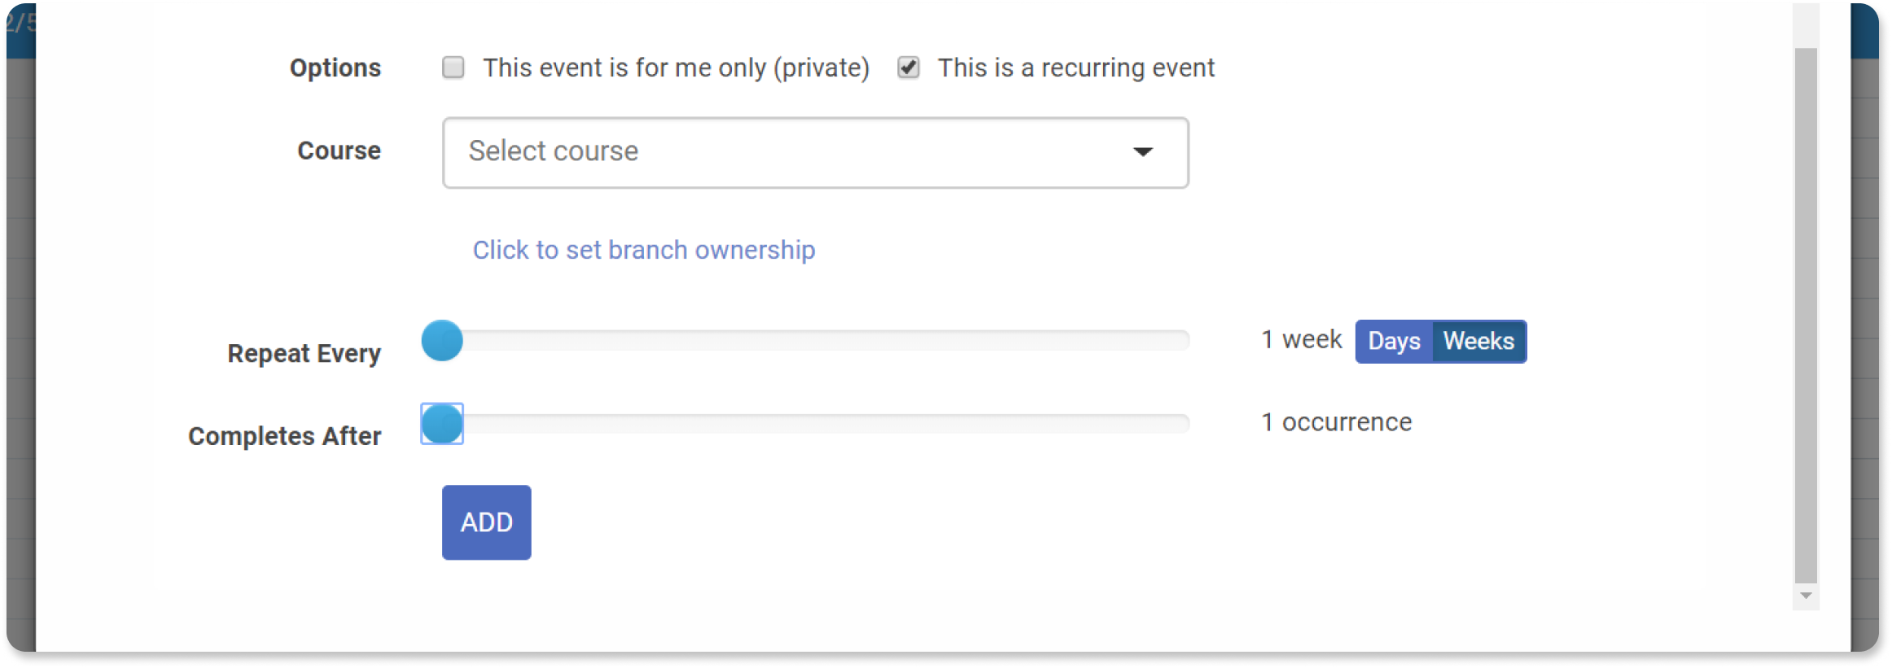Image resolution: width=1892 pixels, height=668 pixels.
Task: Click the 'Select course' placeholder text
Action: [553, 151]
